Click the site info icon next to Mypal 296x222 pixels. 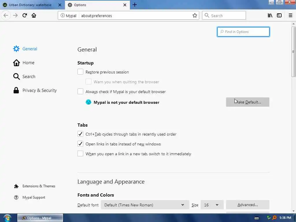click(x=62, y=16)
